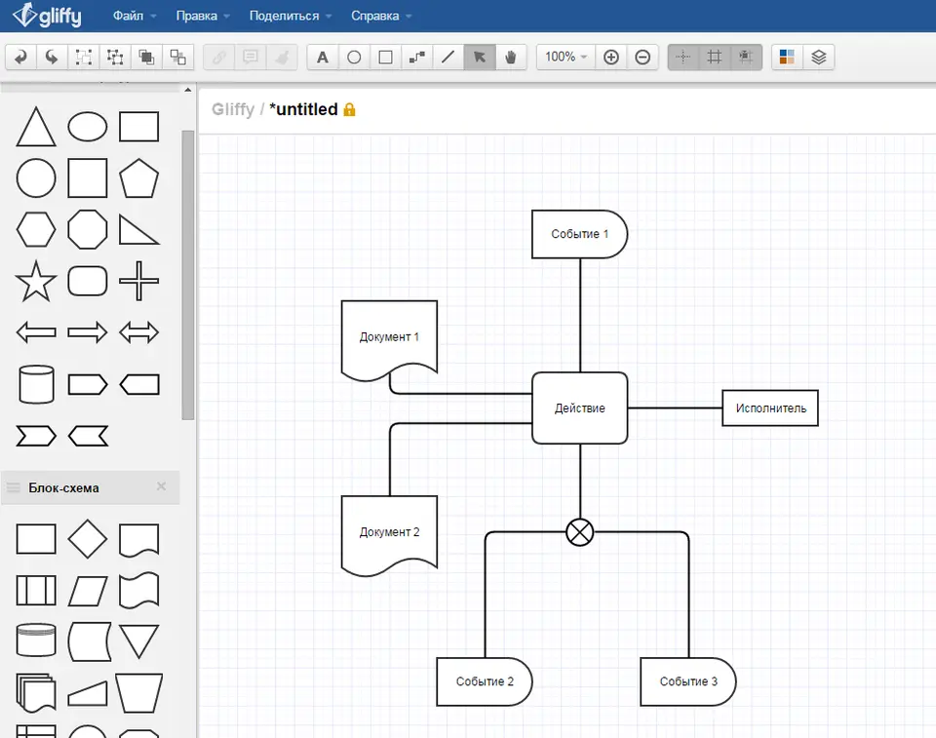Image resolution: width=936 pixels, height=738 pixels.
Task: Open the Поделиться menu
Action: [x=291, y=17]
